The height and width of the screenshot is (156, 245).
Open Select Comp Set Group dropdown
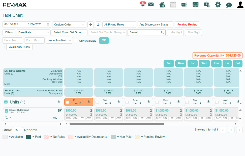[x=70, y=32]
